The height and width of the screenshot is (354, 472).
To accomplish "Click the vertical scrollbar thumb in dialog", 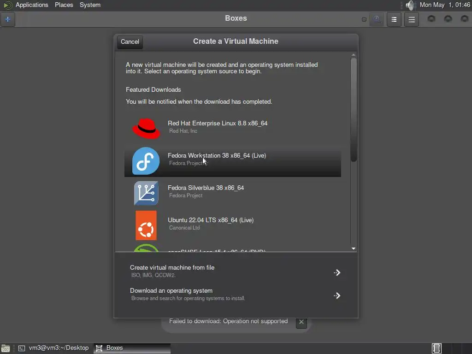I will coord(354,110).
